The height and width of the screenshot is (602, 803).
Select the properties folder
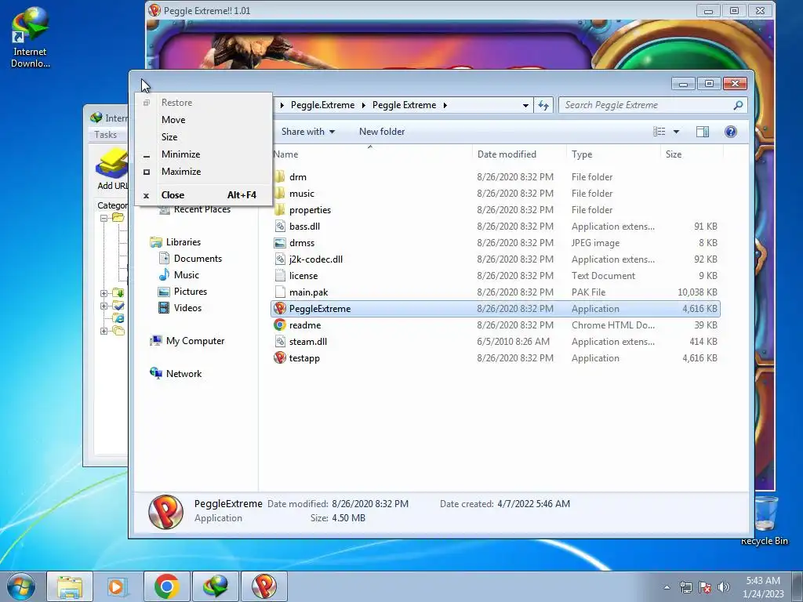click(x=310, y=210)
